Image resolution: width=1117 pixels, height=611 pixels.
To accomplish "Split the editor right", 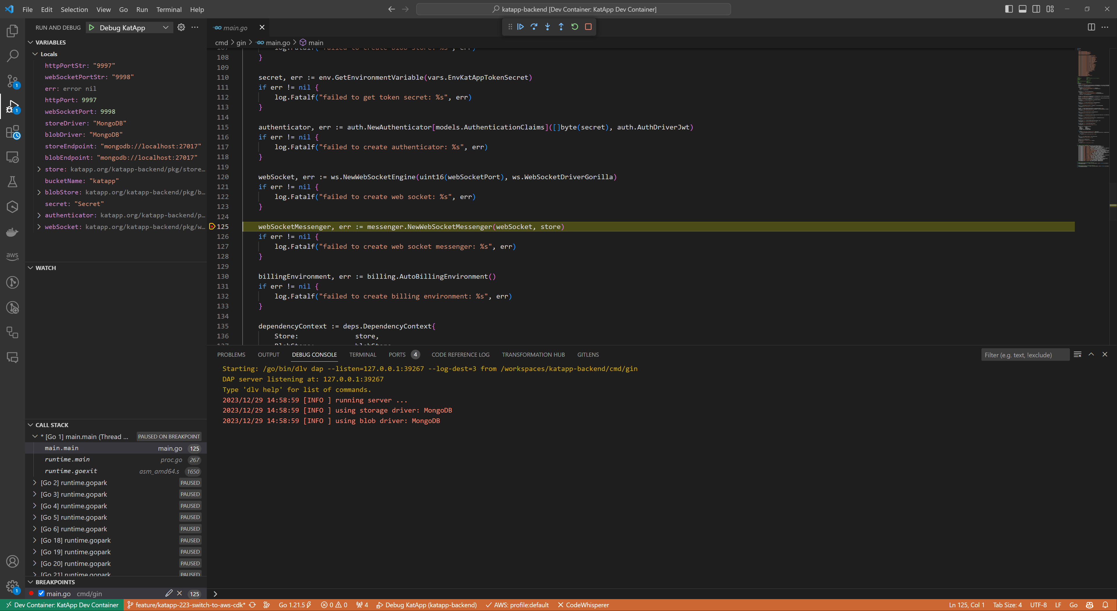I will coord(1091,27).
